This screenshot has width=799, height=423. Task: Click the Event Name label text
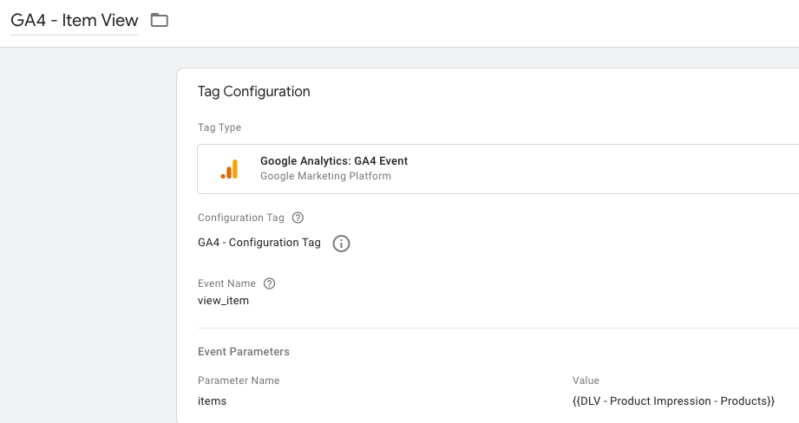coord(226,283)
